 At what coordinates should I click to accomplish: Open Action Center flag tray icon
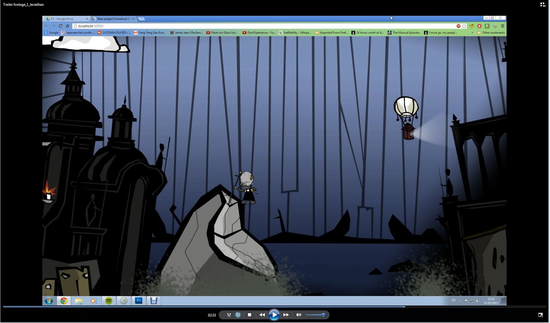pyautogui.click(x=466, y=301)
